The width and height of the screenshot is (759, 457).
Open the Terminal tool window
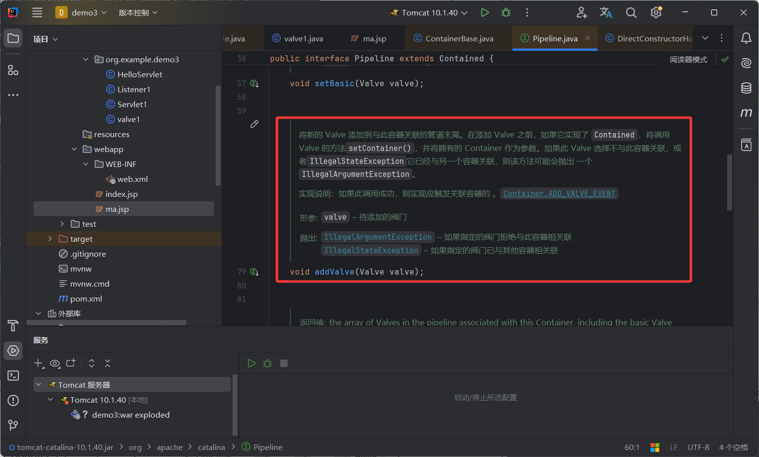click(13, 376)
